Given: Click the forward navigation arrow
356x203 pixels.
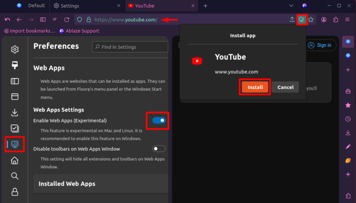Looking at the screenshot, I should tap(31, 20).
